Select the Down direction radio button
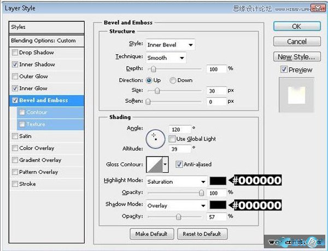The image size is (328, 251). pos(173,80)
